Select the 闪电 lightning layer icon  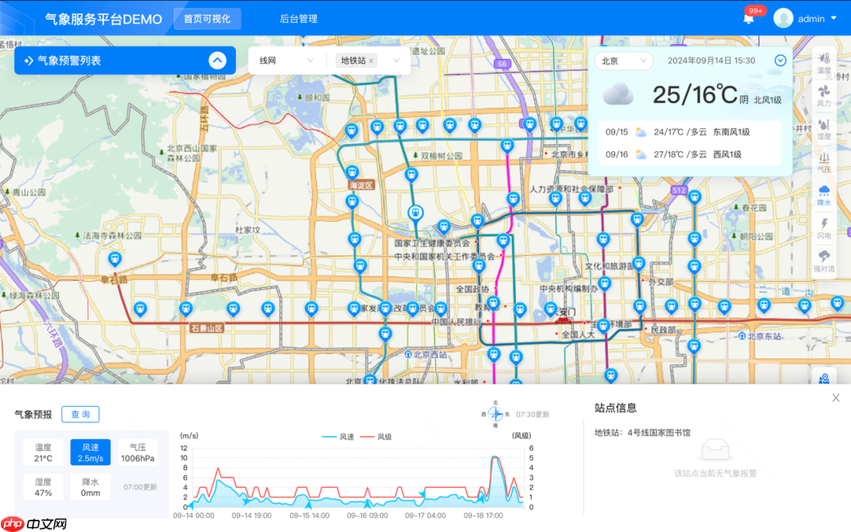[x=824, y=230]
